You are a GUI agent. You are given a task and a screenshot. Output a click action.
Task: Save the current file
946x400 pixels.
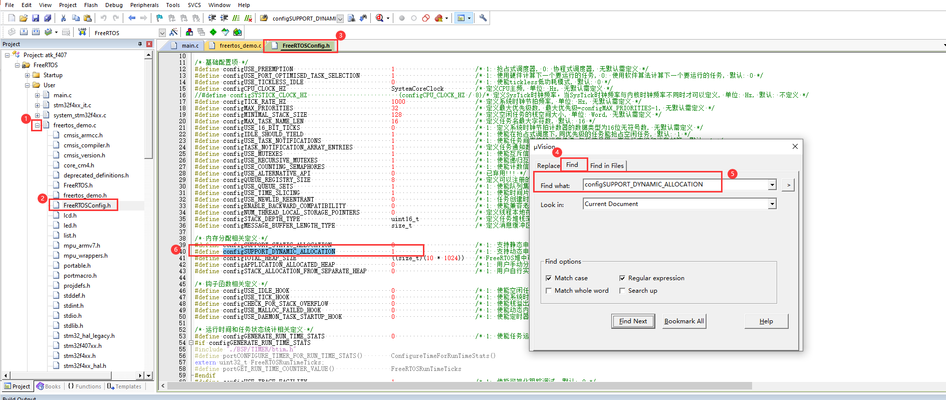click(36, 18)
